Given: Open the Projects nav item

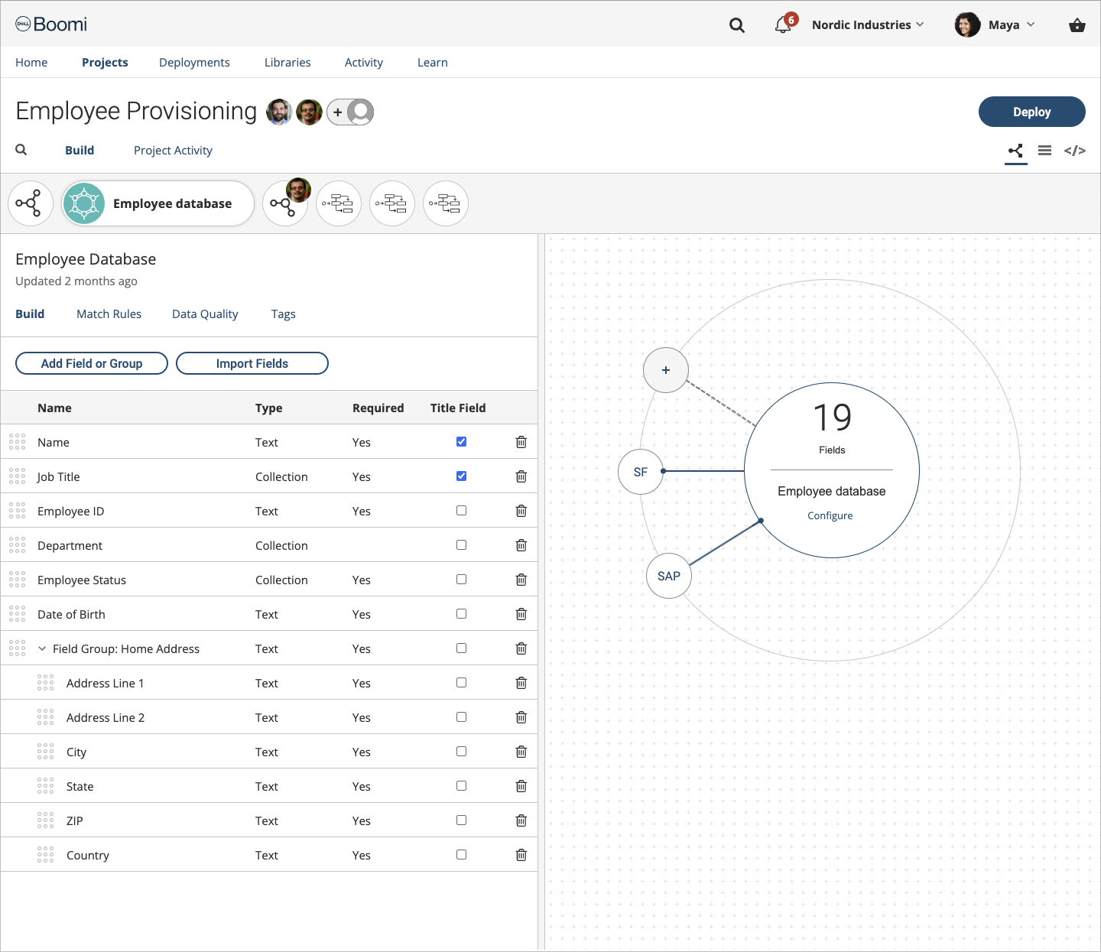Looking at the screenshot, I should (x=105, y=63).
